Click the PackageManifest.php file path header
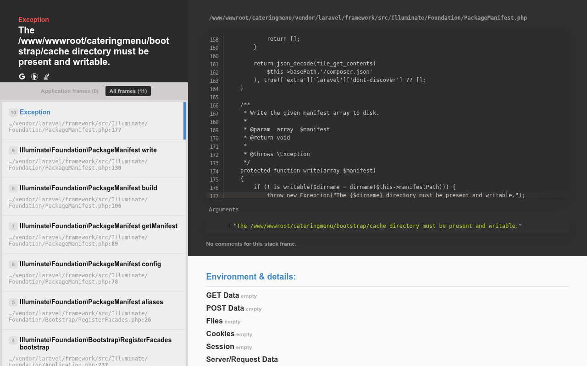587x366 pixels. point(368,18)
